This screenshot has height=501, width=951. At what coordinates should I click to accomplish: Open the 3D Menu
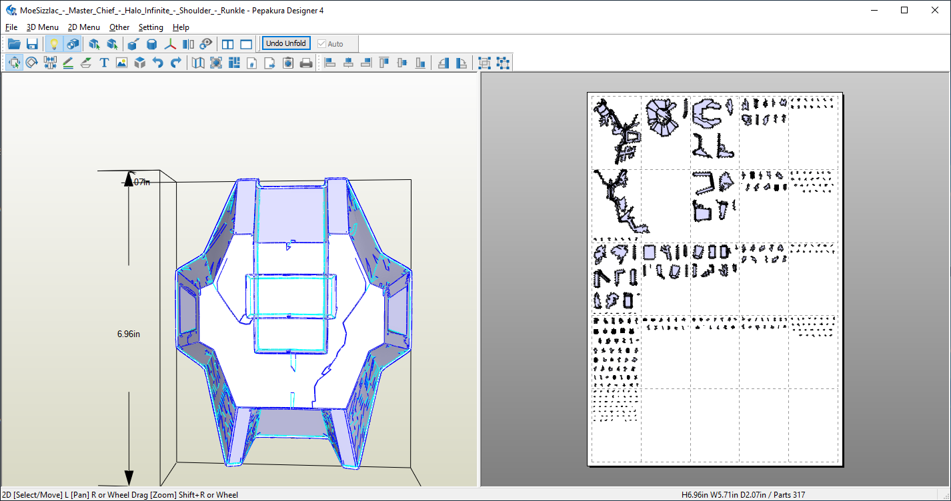[43, 27]
